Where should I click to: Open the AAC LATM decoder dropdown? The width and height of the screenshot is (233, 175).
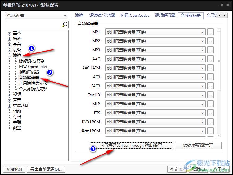coord(155,68)
